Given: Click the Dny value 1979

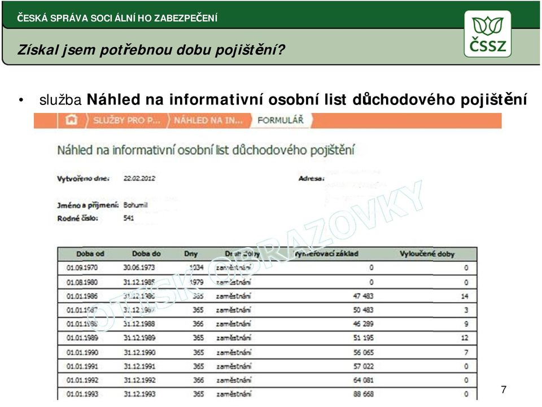Looking at the screenshot, I should tap(196, 282).
